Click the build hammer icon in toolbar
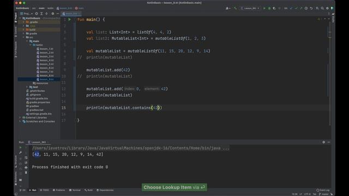This screenshot has width=349, height=196. [x=235, y=8]
